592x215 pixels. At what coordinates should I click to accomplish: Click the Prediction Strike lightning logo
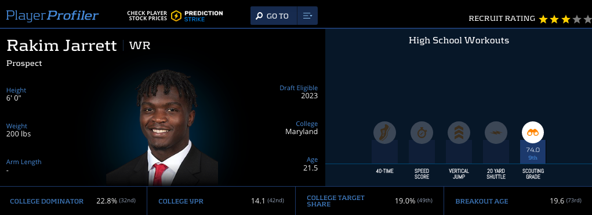176,16
